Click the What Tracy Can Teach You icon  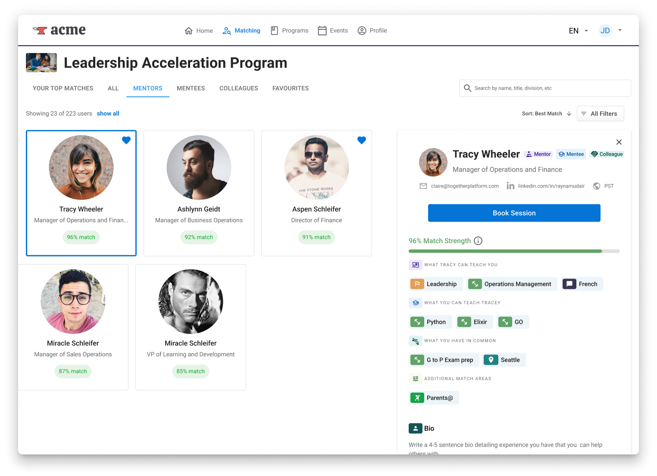[415, 265]
